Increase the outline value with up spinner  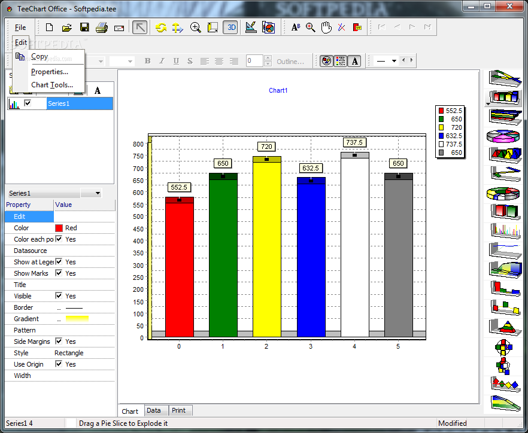(x=268, y=58)
